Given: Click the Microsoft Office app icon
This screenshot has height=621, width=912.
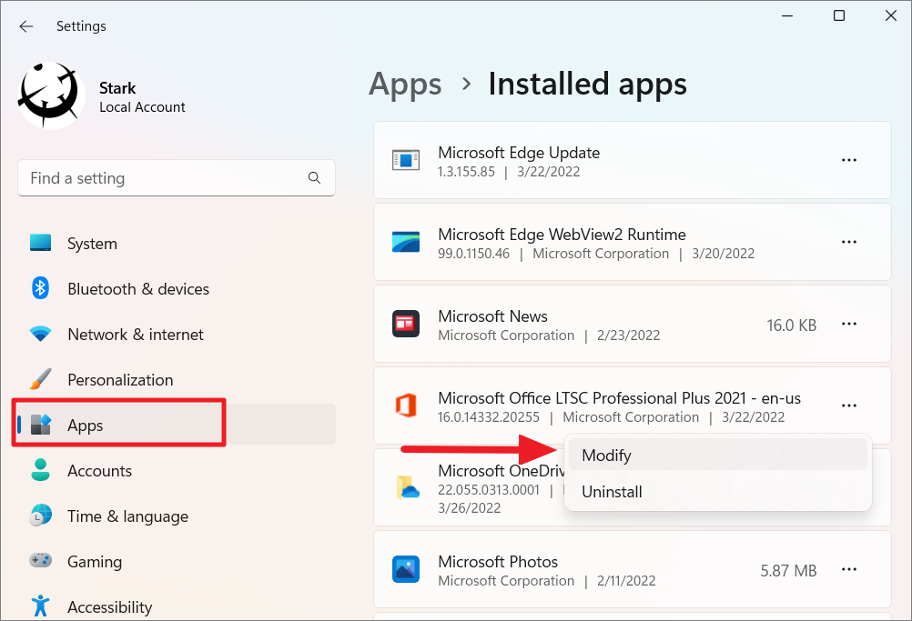Looking at the screenshot, I should (406, 406).
